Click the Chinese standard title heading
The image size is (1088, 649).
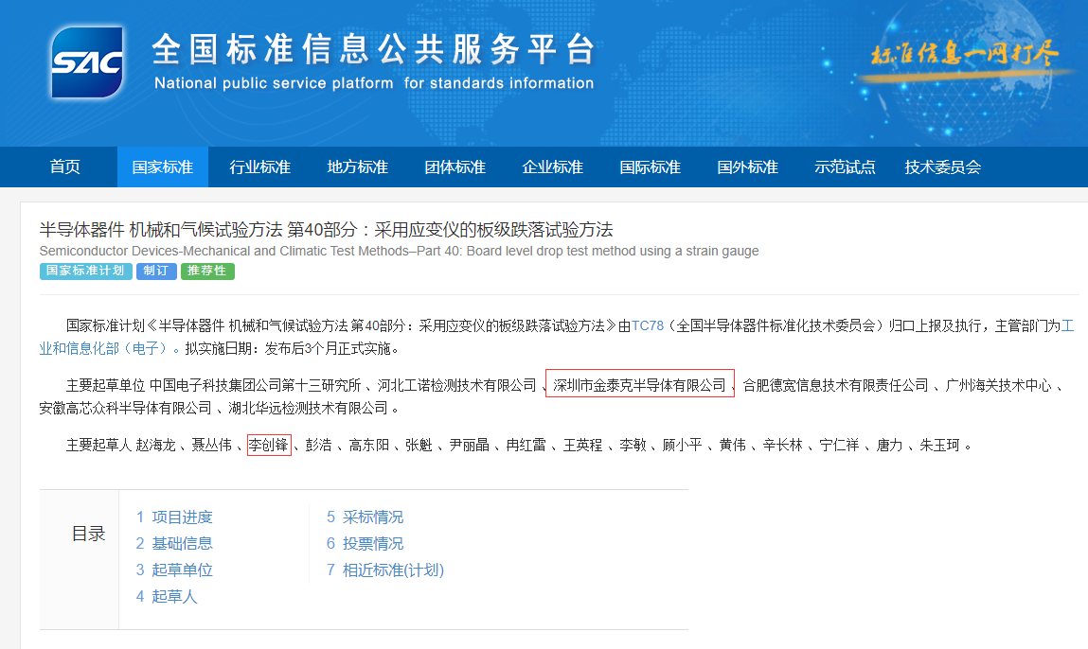click(326, 230)
